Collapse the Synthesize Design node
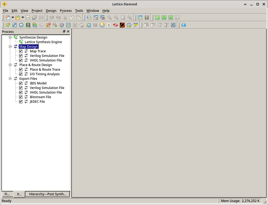The image size is (268, 205). tap(10, 37)
